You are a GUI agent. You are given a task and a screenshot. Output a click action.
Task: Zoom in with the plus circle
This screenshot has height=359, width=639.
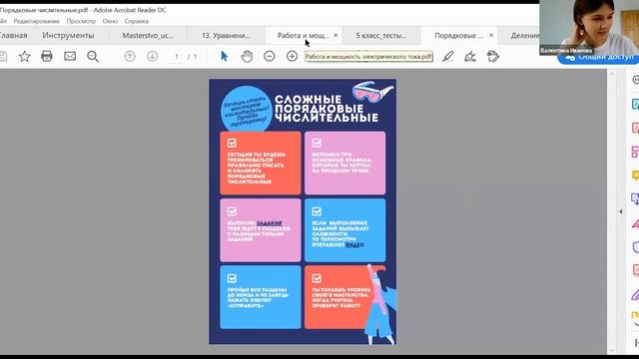292,56
